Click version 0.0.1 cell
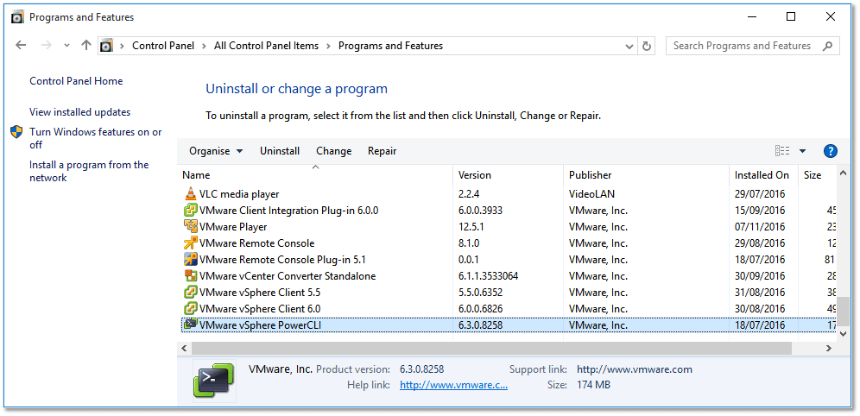The image size is (860, 416). tap(469, 260)
